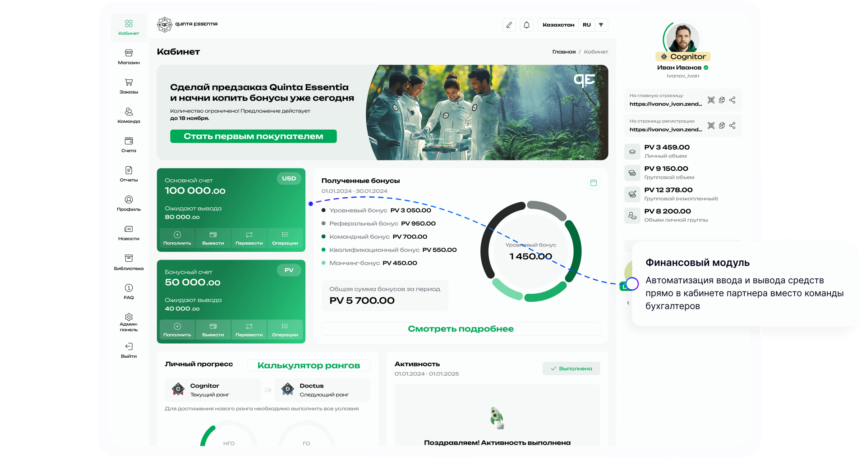
Task: Click the НГО progress gauge
Action: (229, 433)
